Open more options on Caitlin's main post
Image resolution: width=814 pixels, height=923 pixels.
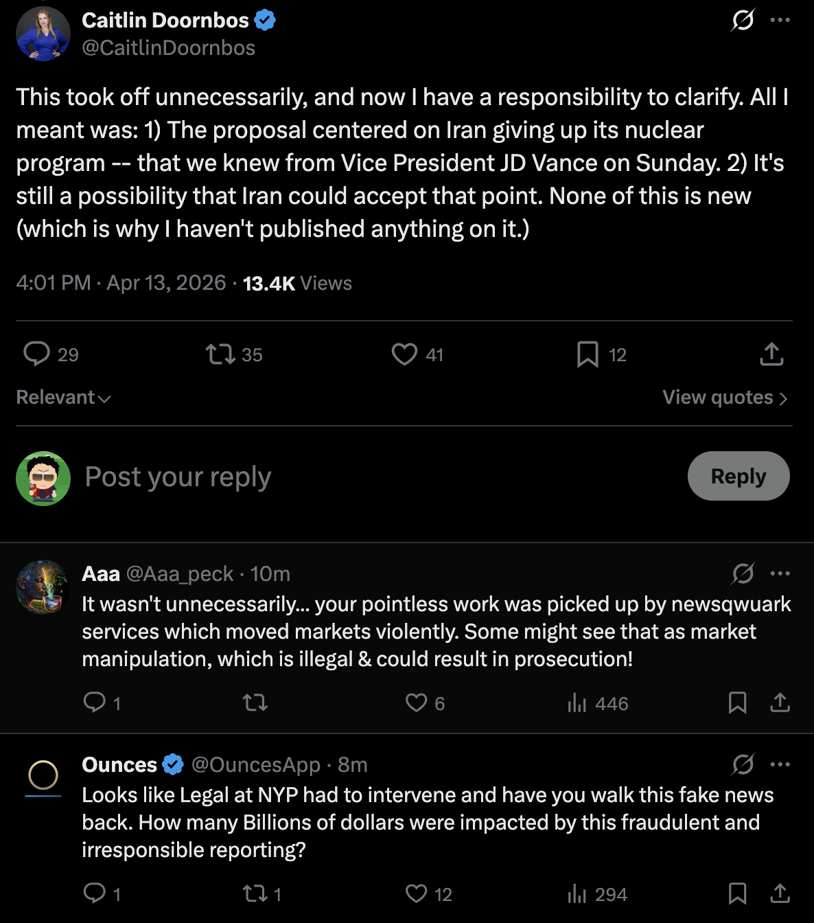pyautogui.click(x=780, y=20)
